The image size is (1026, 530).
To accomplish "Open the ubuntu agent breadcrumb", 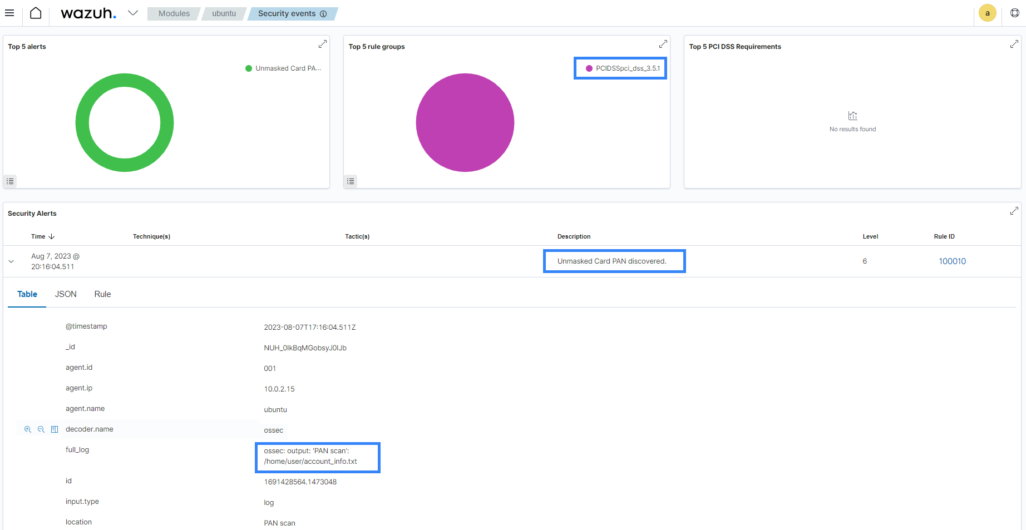I will click(224, 13).
